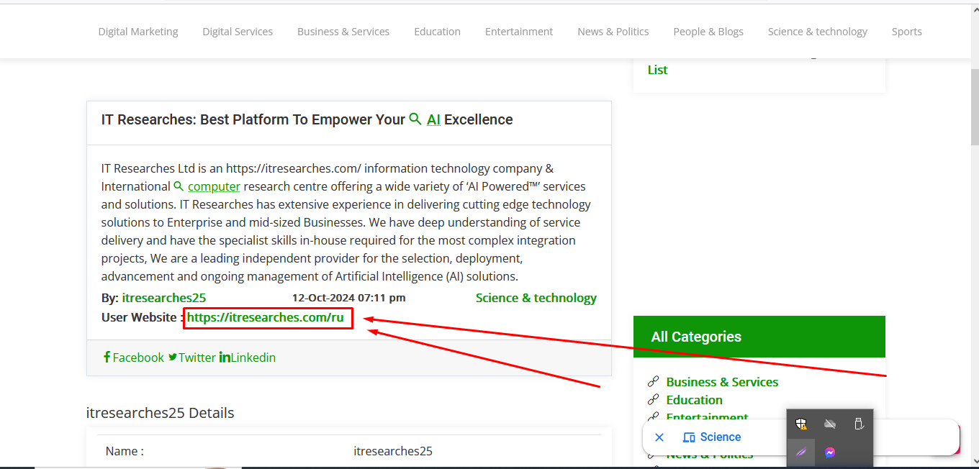This screenshot has width=979, height=469.
Task: Share the post on Twitter
Action: pos(192,358)
